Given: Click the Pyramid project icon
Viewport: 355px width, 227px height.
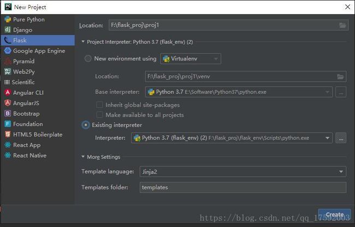Looking at the screenshot, I should (x=8, y=61).
